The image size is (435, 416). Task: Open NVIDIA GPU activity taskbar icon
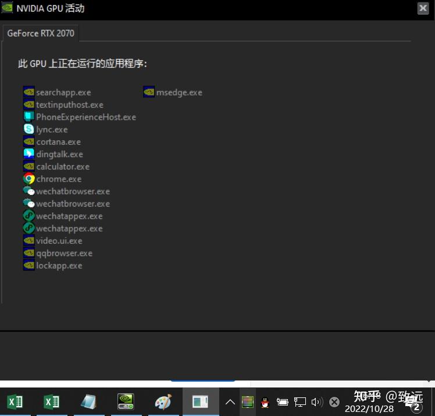126,401
